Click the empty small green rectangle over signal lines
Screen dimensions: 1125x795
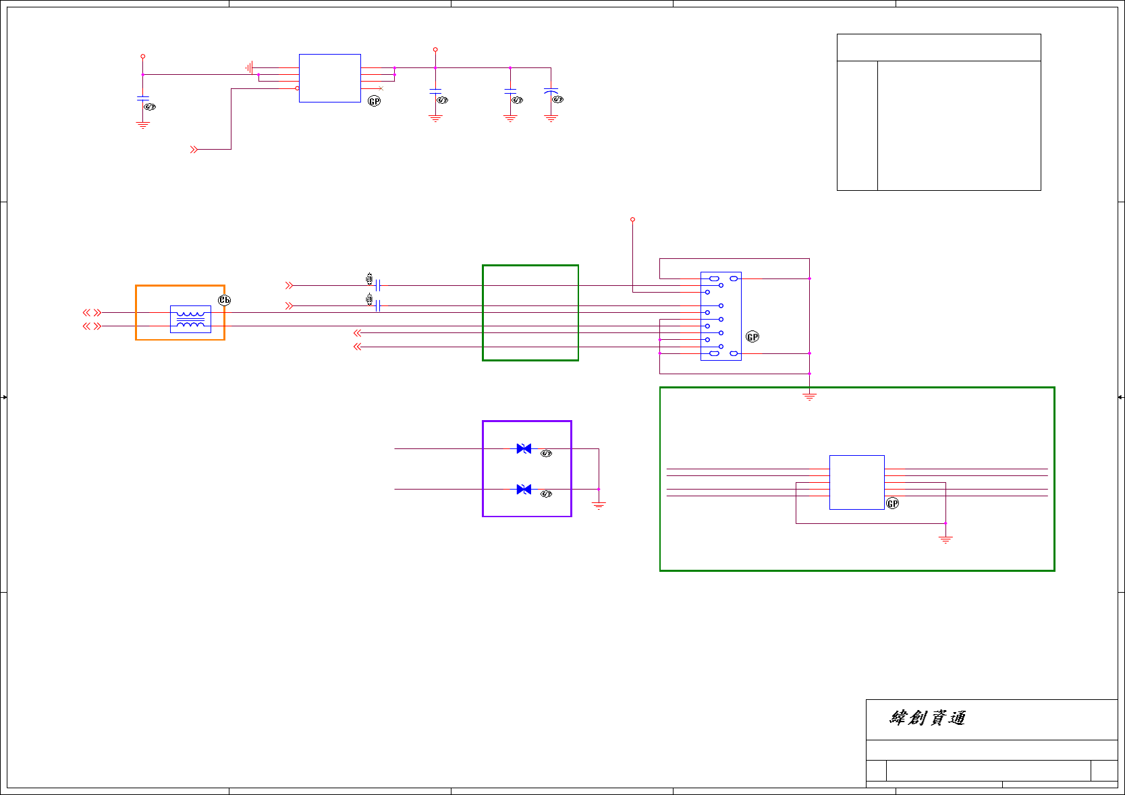click(x=530, y=313)
